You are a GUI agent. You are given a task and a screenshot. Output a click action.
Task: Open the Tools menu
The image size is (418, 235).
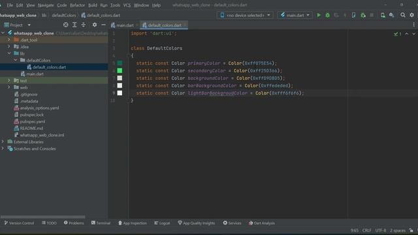[115, 5]
